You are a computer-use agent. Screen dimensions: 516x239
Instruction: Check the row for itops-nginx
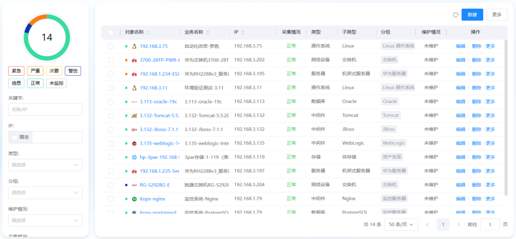[111, 199]
